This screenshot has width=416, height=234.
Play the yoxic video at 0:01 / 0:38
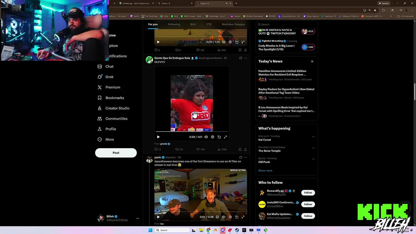158,217
